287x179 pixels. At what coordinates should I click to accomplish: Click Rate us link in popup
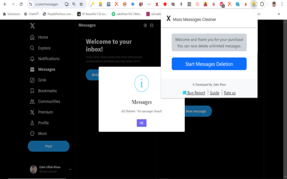(230, 93)
